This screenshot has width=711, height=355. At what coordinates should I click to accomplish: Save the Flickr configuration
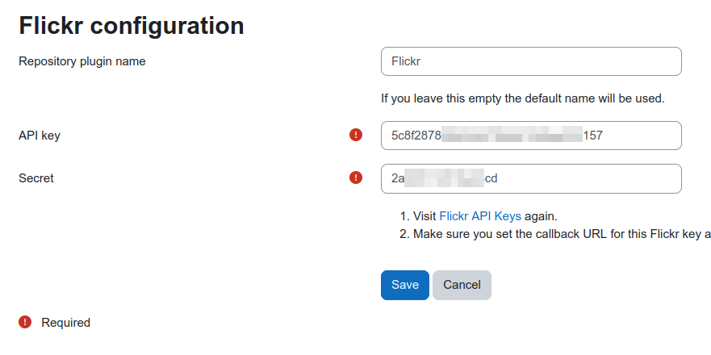[x=405, y=285]
